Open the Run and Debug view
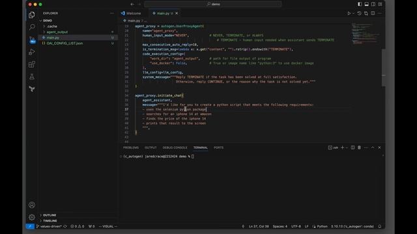This screenshot has width=417, height=234. (x=32, y=52)
